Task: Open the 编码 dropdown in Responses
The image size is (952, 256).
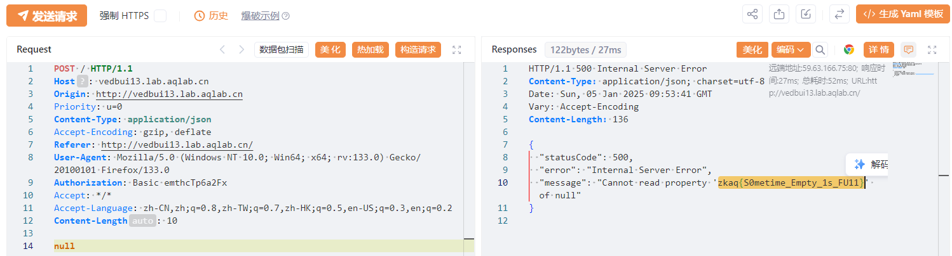Action: (791, 49)
